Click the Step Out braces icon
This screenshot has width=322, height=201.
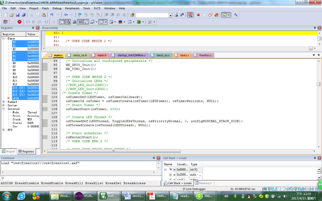[40, 22]
